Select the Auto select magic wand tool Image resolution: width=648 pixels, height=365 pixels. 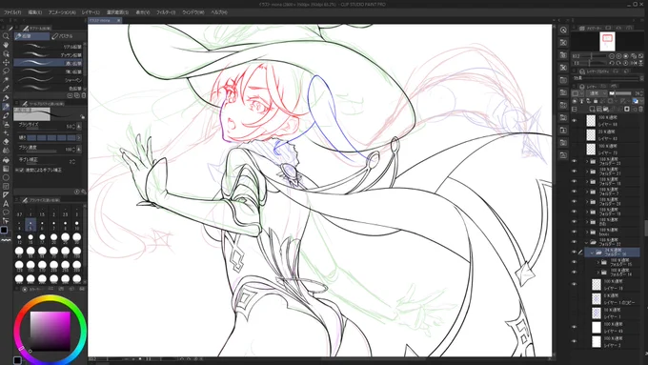(6, 79)
